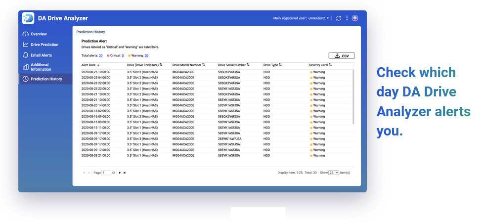Viewport: 482px width, 223px height.
Task: Select alert date 2020-08-08 21:00:00
Action: tap(96, 156)
